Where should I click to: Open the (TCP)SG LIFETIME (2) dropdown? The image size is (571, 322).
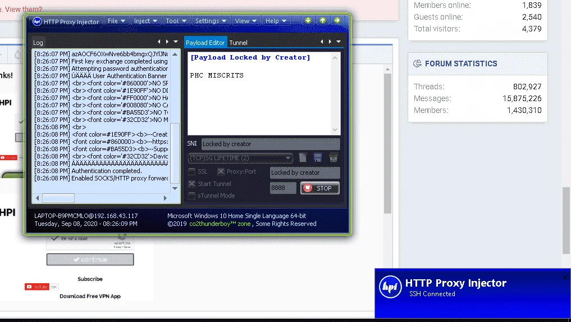[240, 158]
